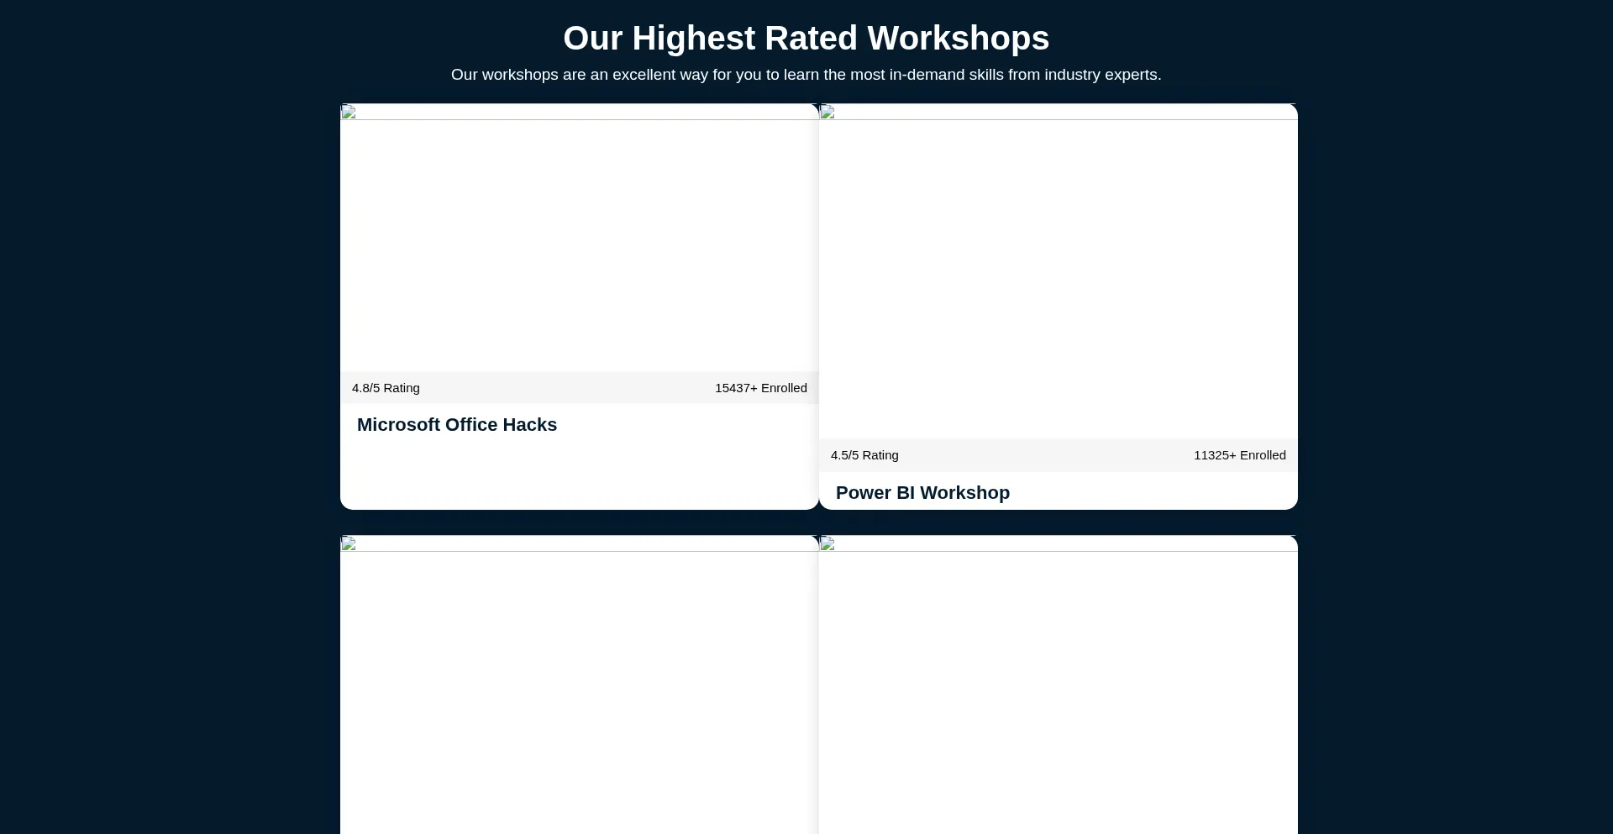Click the blank area beneath Microsoft Office Hacks title
Viewport: 1613px width, 834px height.
coord(579,475)
